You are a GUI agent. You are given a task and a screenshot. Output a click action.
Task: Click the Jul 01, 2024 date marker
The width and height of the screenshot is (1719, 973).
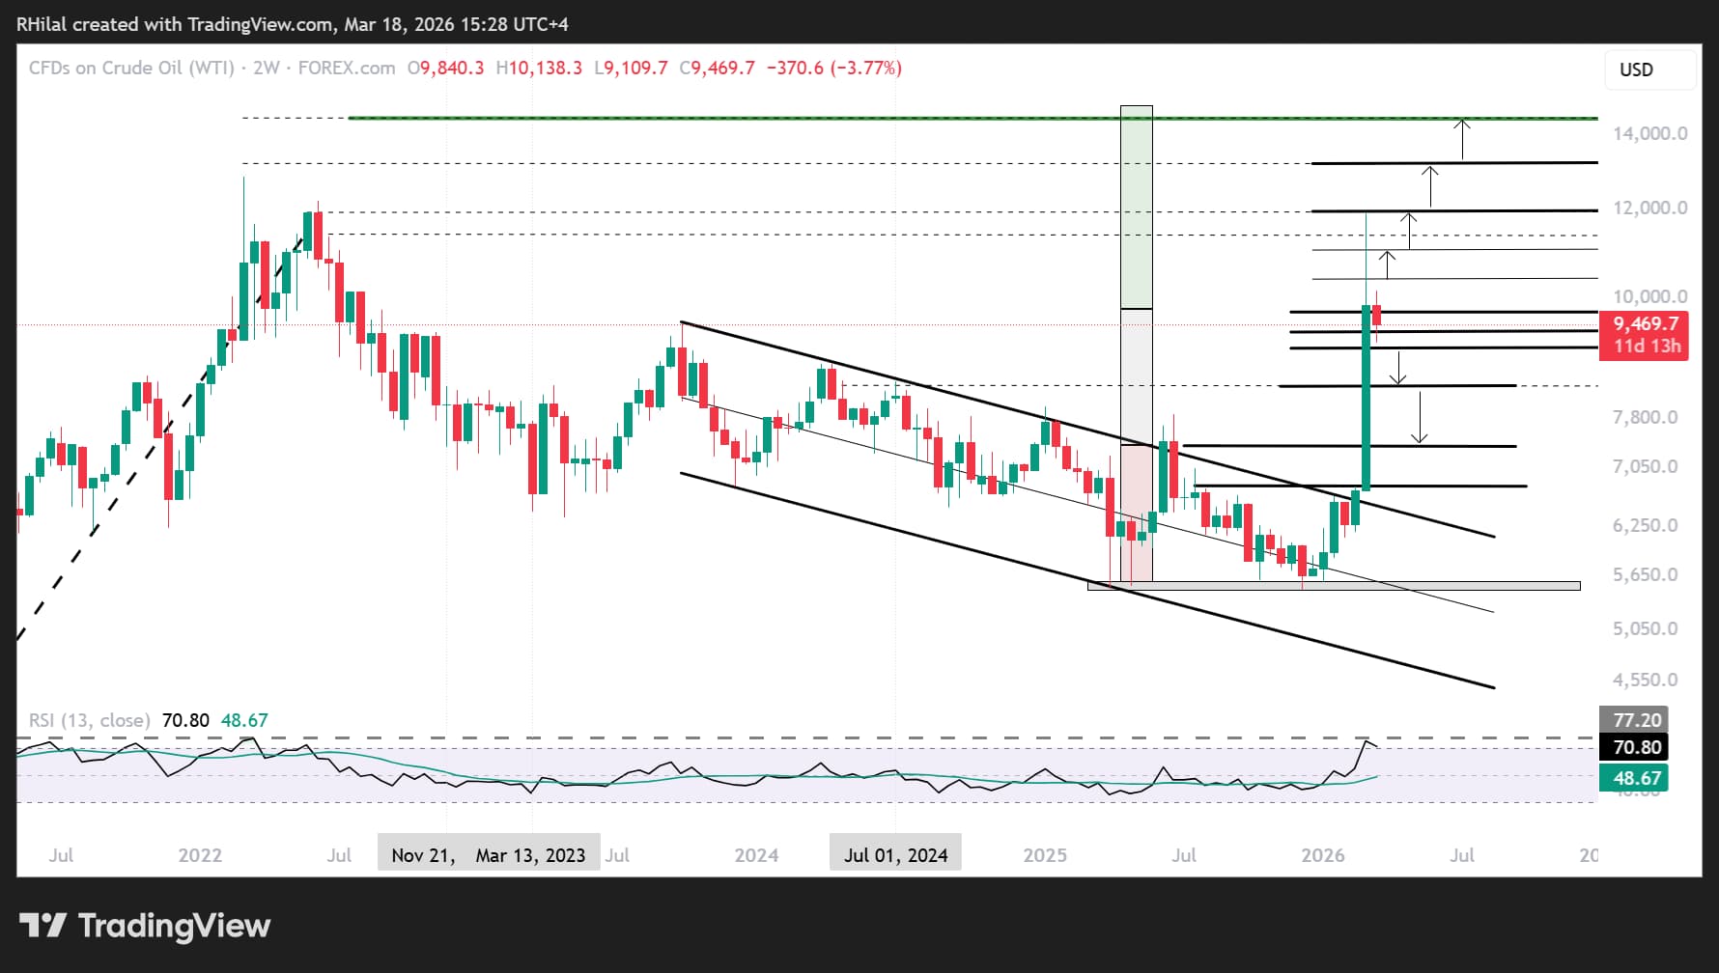tap(895, 854)
